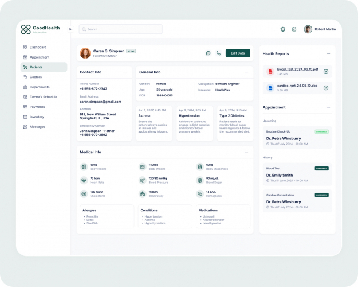
Task: Click the doc icon for cardiac_rprt file
Action: pos(270,88)
